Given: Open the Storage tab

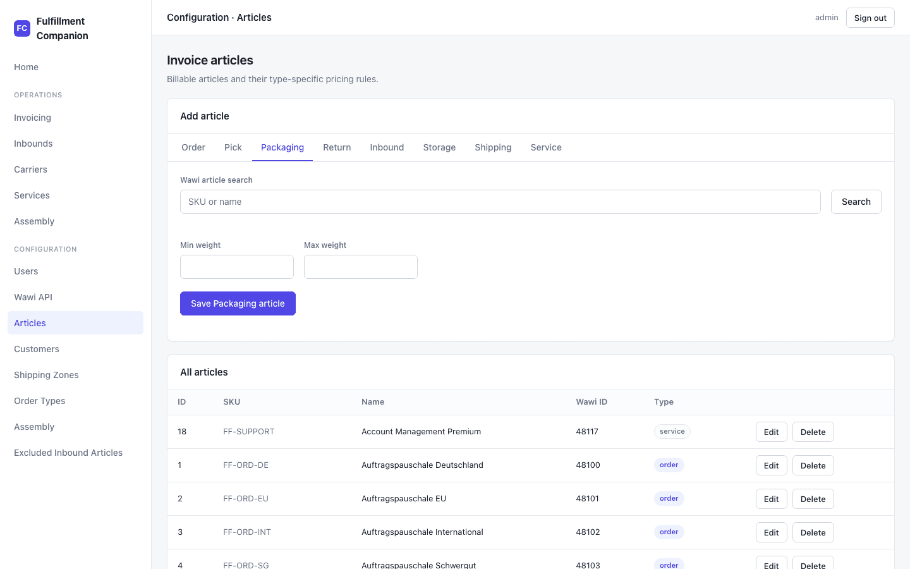Looking at the screenshot, I should point(439,147).
